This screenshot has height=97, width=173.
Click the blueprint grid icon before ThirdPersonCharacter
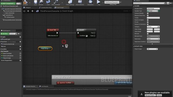(x=37, y=11)
